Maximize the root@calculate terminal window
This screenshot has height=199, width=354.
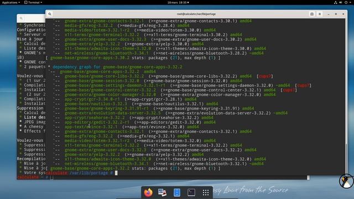pos(336,14)
